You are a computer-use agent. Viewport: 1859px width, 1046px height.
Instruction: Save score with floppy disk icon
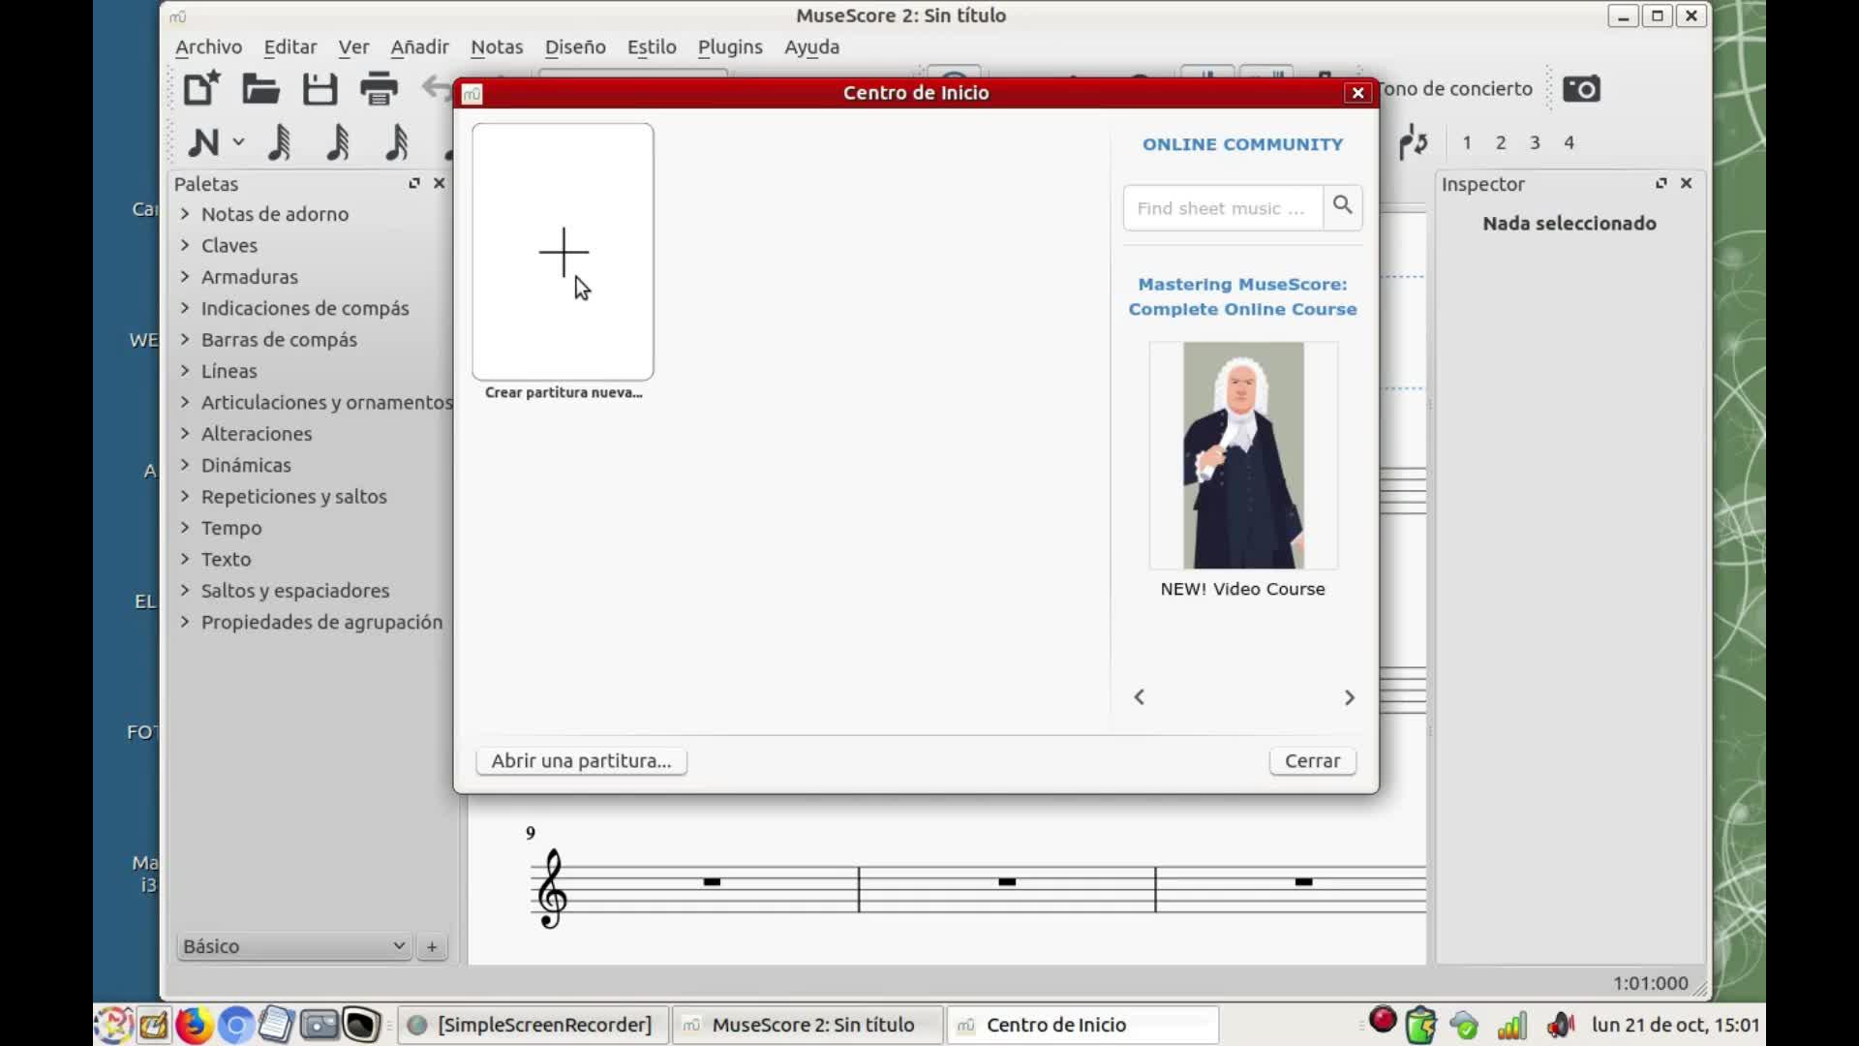320,89
